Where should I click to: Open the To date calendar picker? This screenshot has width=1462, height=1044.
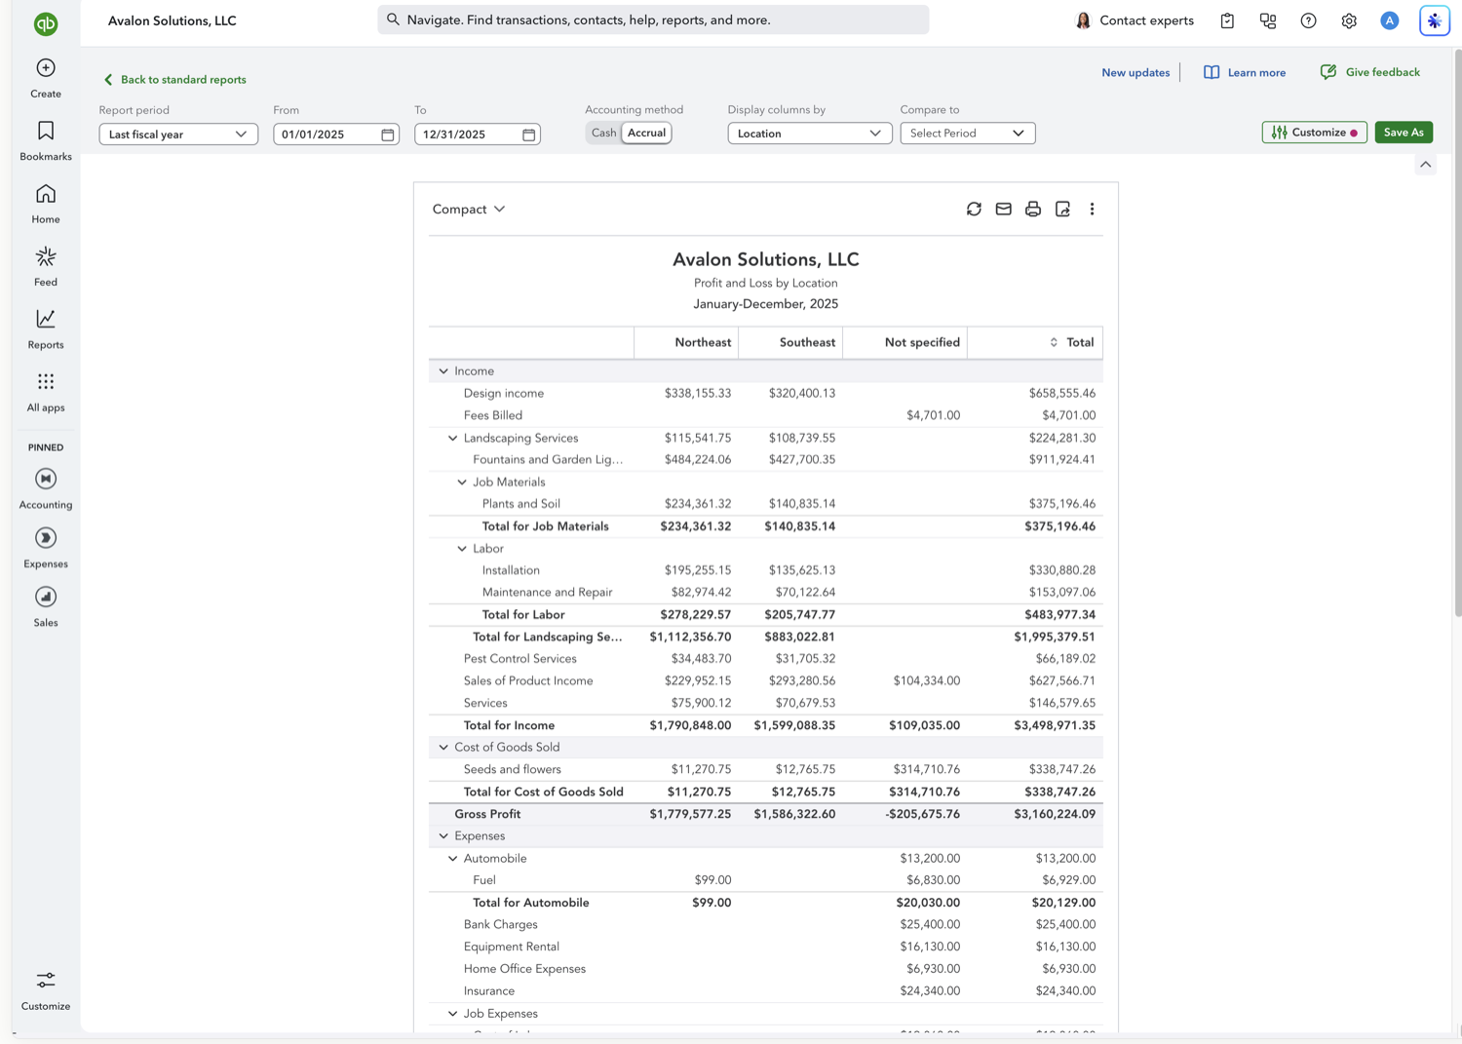(529, 135)
